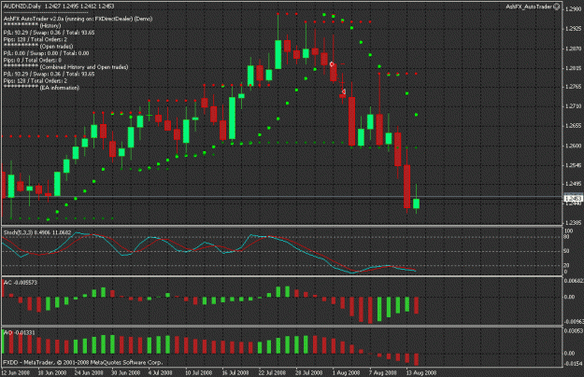
Task: Click the 1.2870 price scale label
Action: click(573, 49)
